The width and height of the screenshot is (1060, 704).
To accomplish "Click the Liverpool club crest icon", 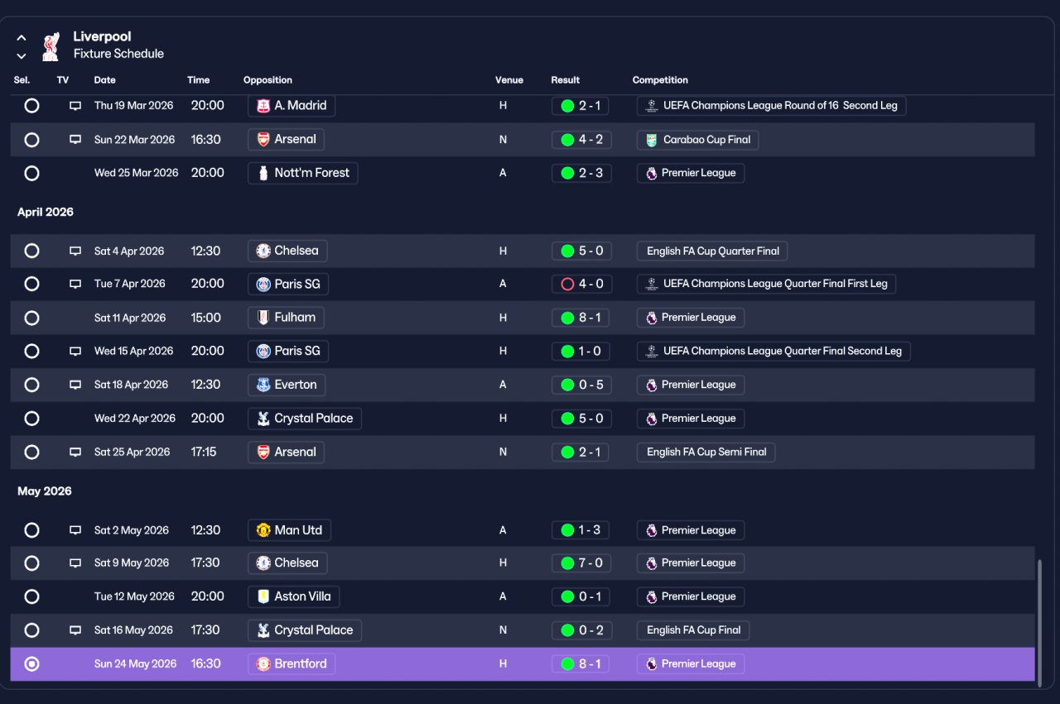I will (x=51, y=45).
